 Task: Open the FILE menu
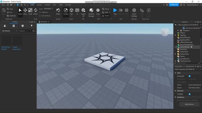point(3,5)
